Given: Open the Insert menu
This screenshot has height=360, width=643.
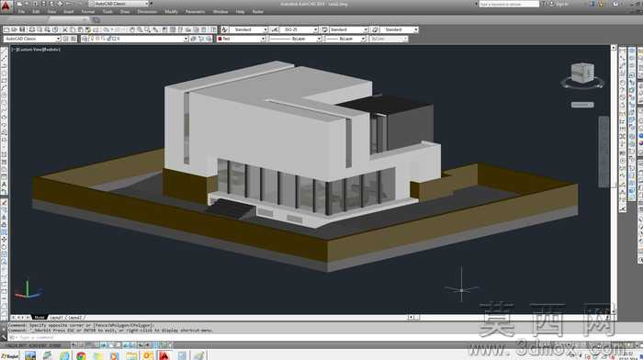Looking at the screenshot, I should click(x=68, y=12).
